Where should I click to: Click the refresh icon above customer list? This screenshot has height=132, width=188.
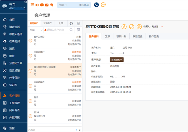coord(71,24)
